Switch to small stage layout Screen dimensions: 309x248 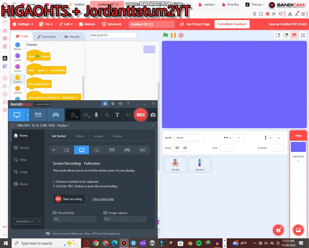click(x=278, y=35)
